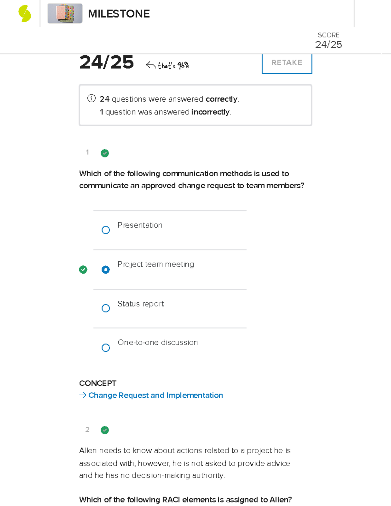Click the answer option text 'Presentation'
This screenshot has height=506, width=391.
pos(140,225)
